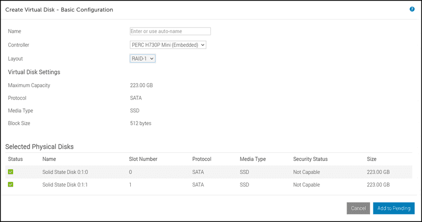Viewport: 422px width, 222px height.
Task: Open the Controller dropdown
Action: click(x=168, y=45)
